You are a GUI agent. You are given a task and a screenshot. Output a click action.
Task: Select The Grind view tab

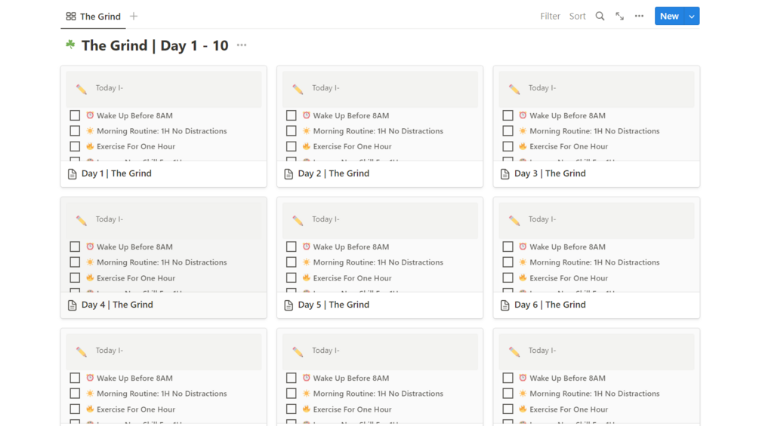coord(93,16)
